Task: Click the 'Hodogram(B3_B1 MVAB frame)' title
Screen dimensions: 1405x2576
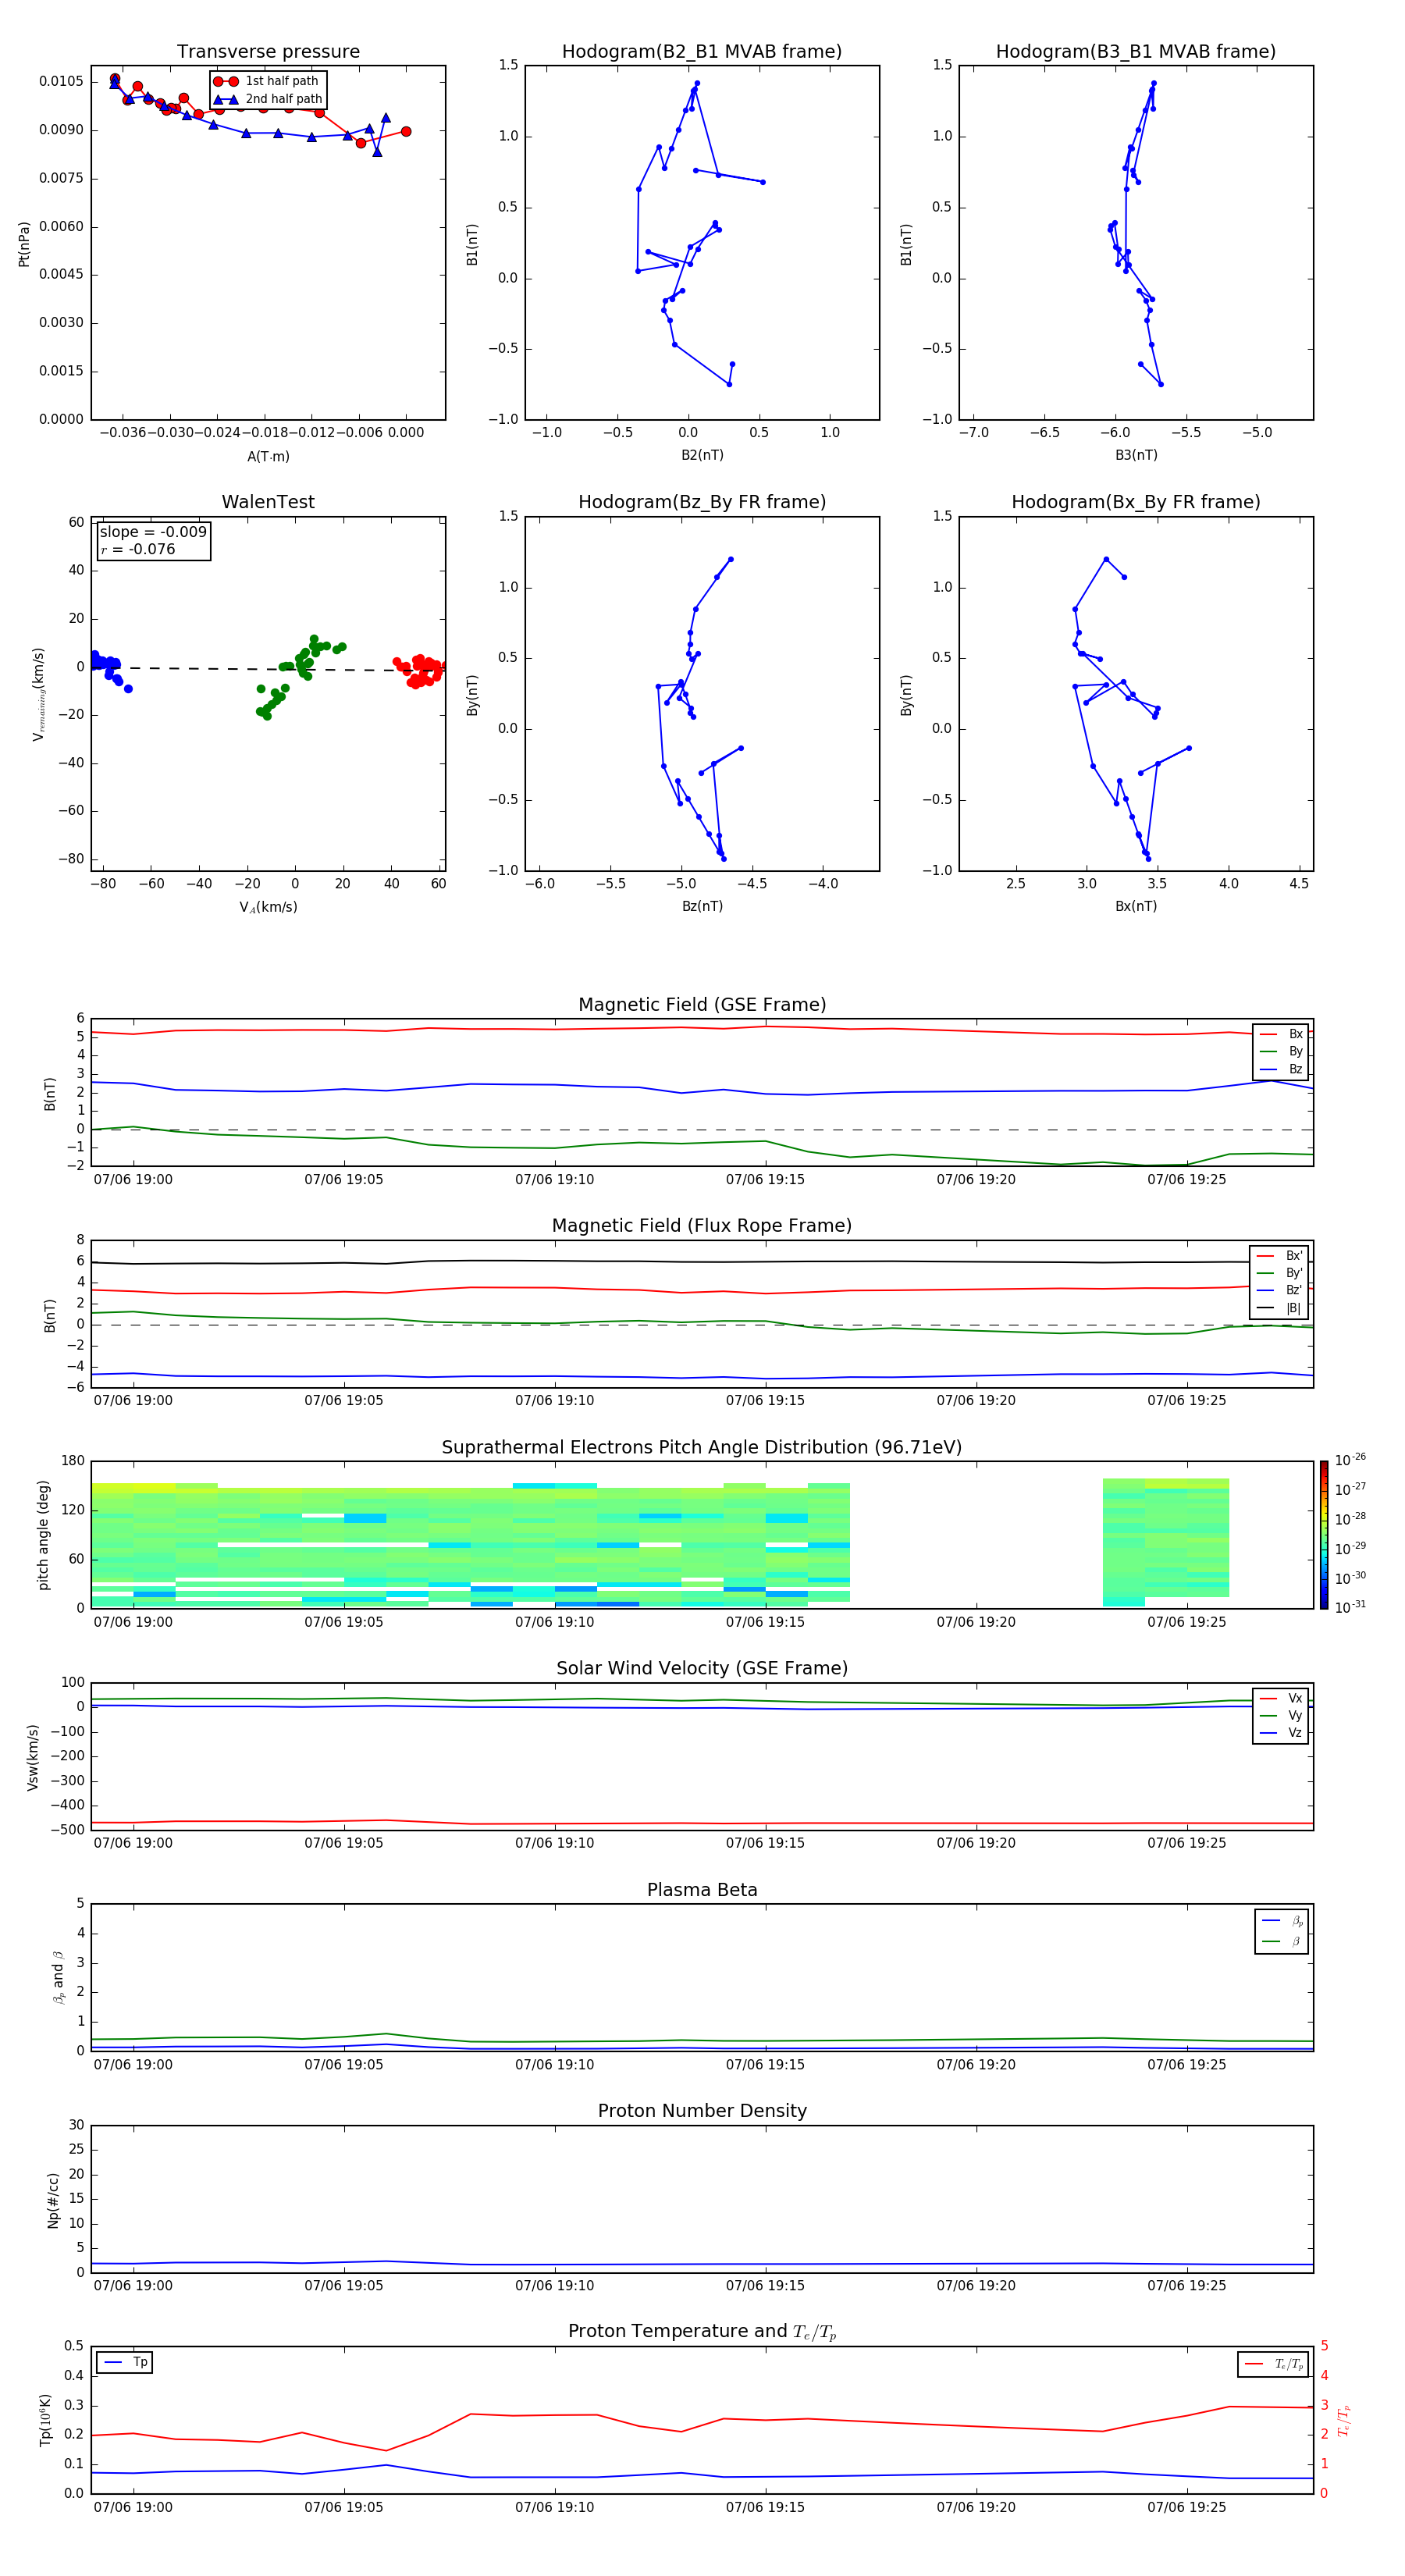Action: coord(1136,52)
